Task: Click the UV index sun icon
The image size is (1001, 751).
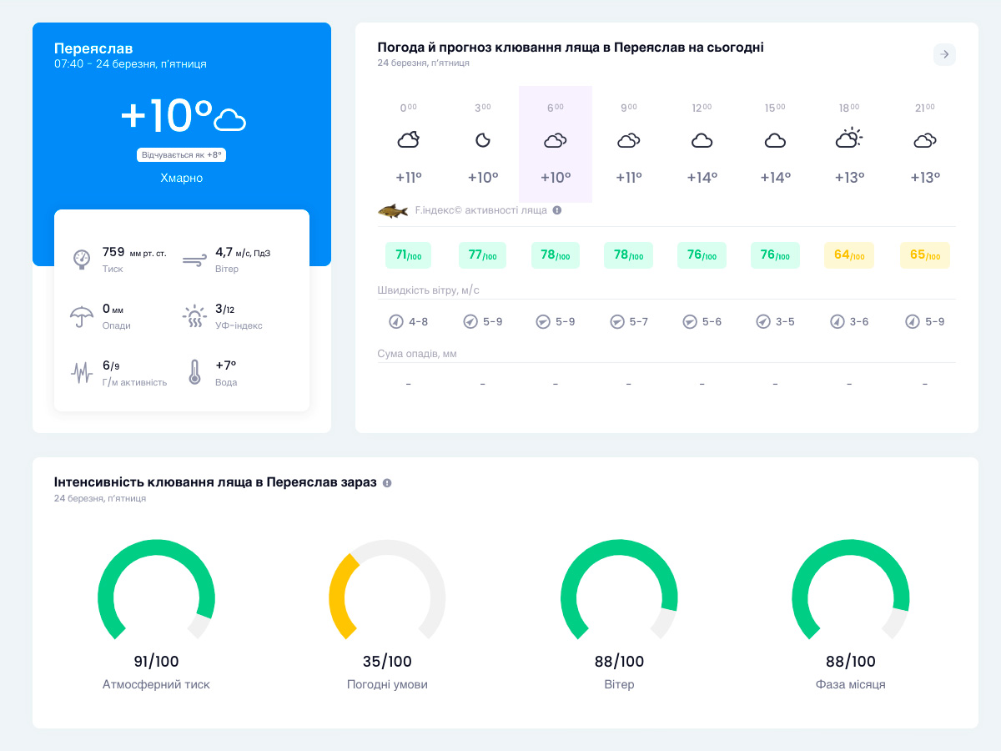Action: [x=194, y=316]
